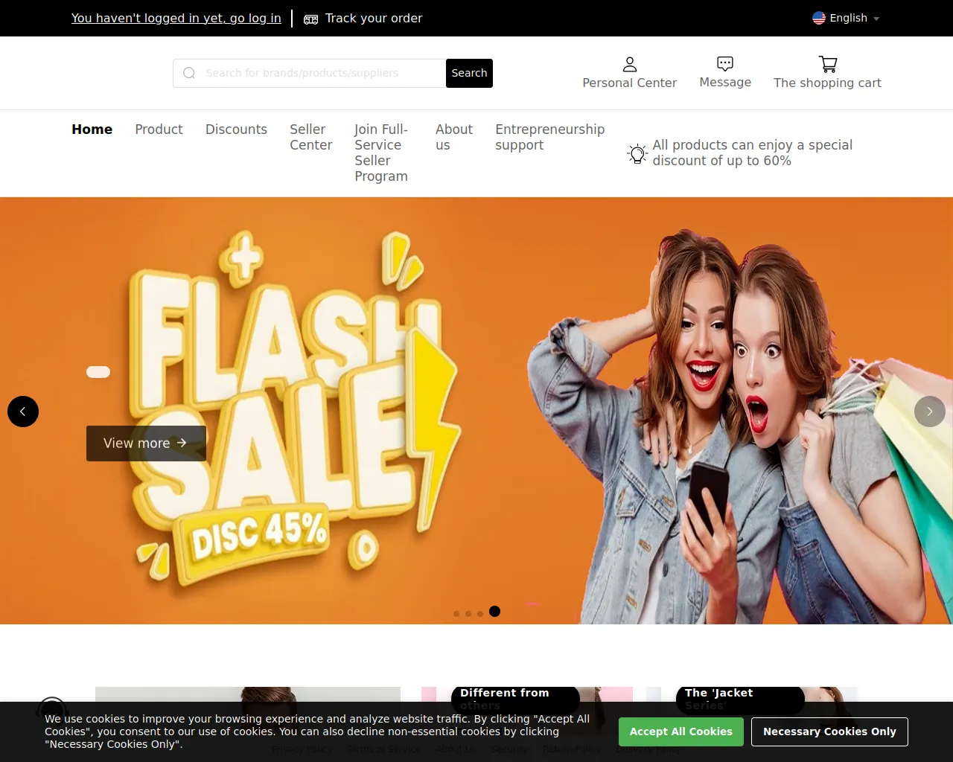Image resolution: width=953 pixels, height=762 pixels.
Task: Open the Message chat bubble icon
Action: click(725, 63)
